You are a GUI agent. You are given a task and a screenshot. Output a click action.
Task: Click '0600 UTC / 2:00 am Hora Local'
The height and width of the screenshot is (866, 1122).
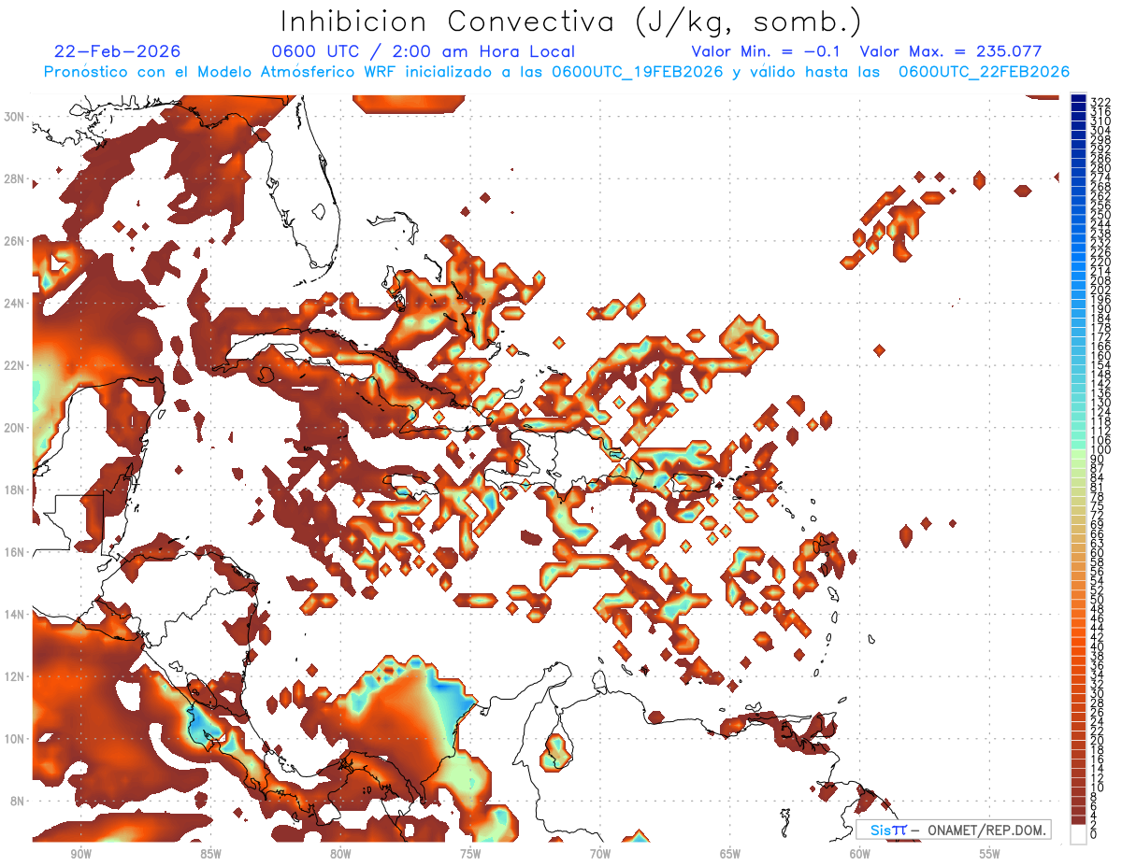point(423,51)
